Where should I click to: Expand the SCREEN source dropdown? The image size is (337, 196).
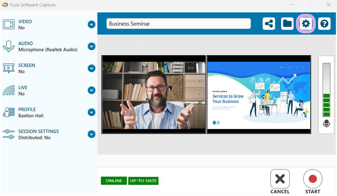pos(92,69)
